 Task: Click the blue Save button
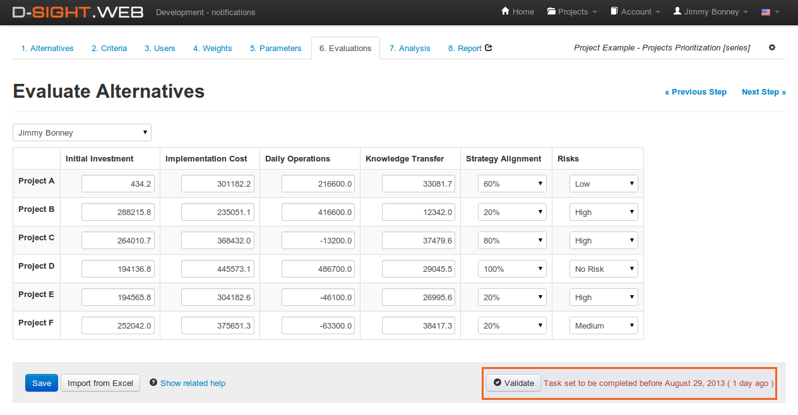(42, 383)
